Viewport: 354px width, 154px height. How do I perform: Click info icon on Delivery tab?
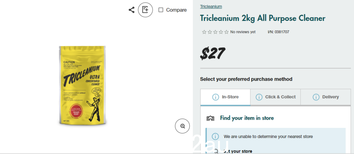click(316, 97)
